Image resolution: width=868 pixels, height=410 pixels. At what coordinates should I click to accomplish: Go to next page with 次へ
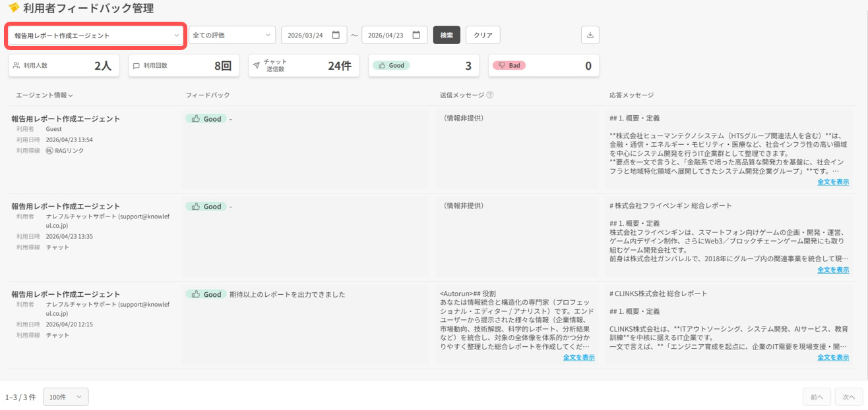(848, 397)
